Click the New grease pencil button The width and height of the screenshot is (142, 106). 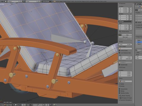127,35
